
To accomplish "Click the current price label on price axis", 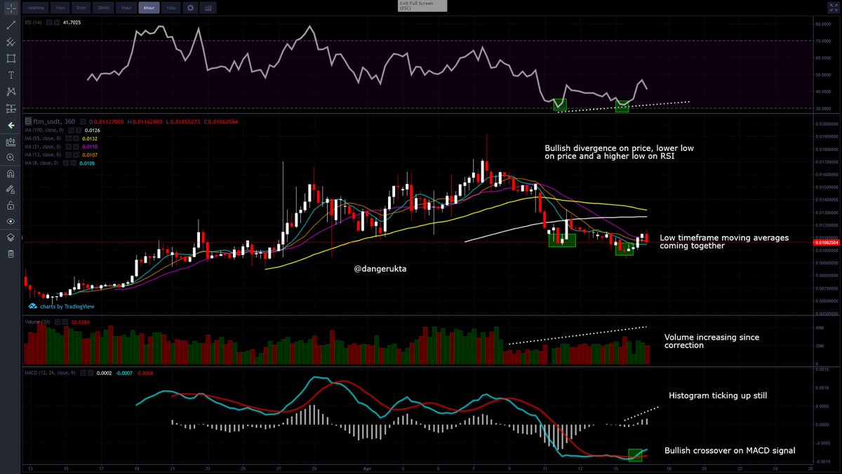I will tap(827, 242).
